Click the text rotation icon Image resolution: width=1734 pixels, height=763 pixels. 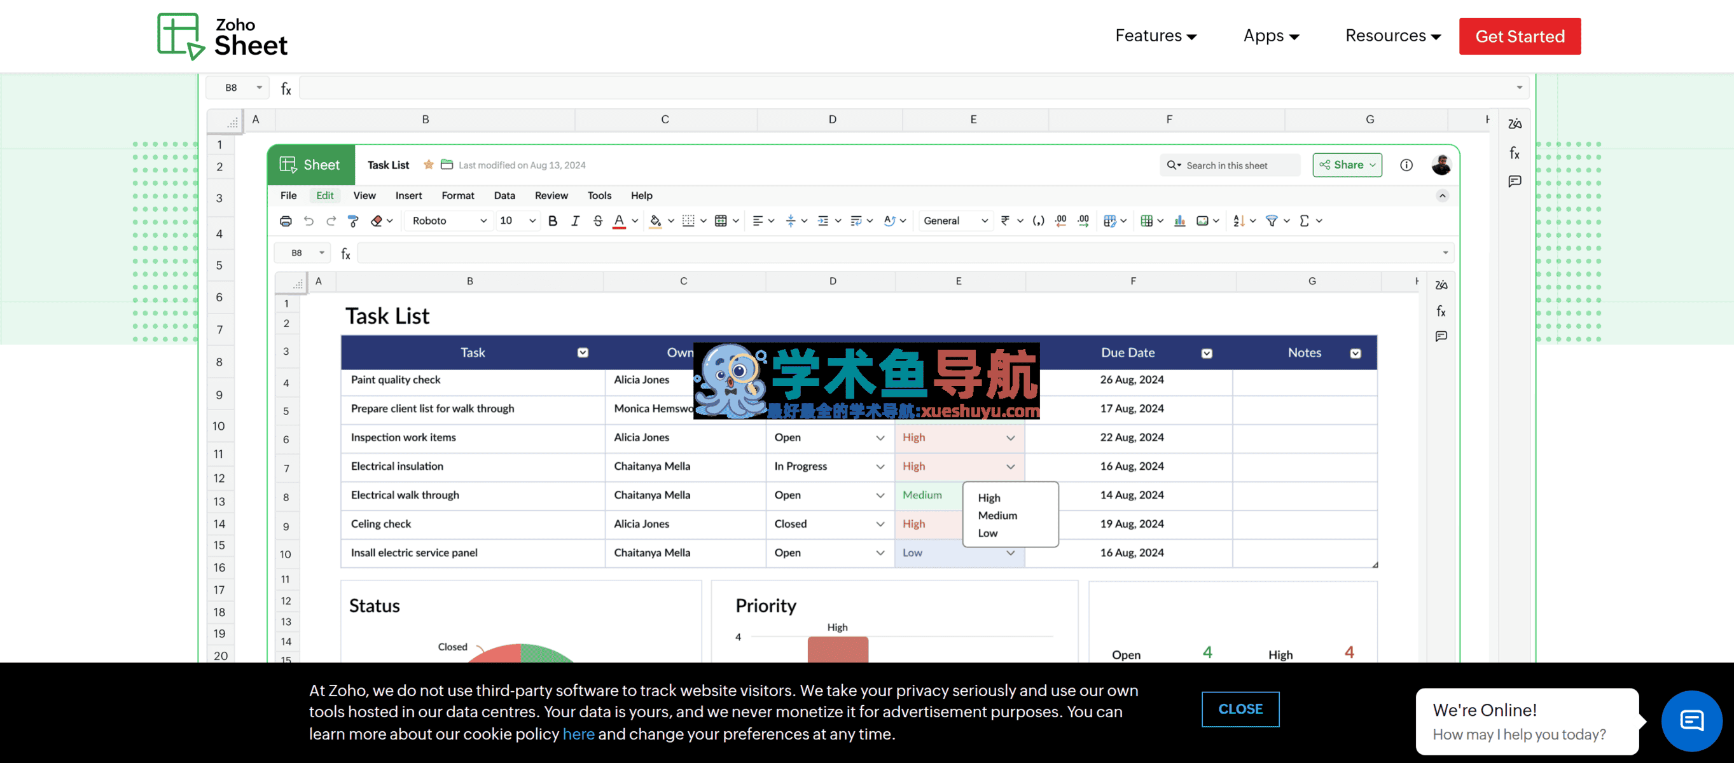(x=889, y=221)
